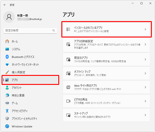Click the 設定の検索 search field
The width and height of the screenshot is (155, 132).
click(30, 30)
